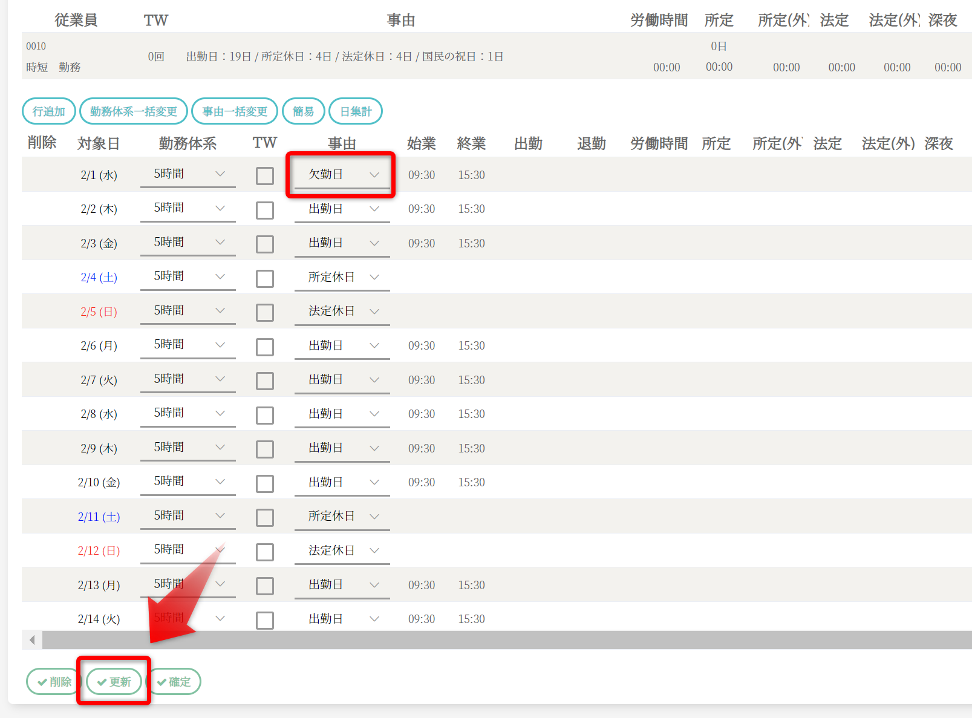This screenshot has height=718, width=972.
Task: Expand 勤務体系 dropdown for 2/3 (金)
Action: point(188,243)
